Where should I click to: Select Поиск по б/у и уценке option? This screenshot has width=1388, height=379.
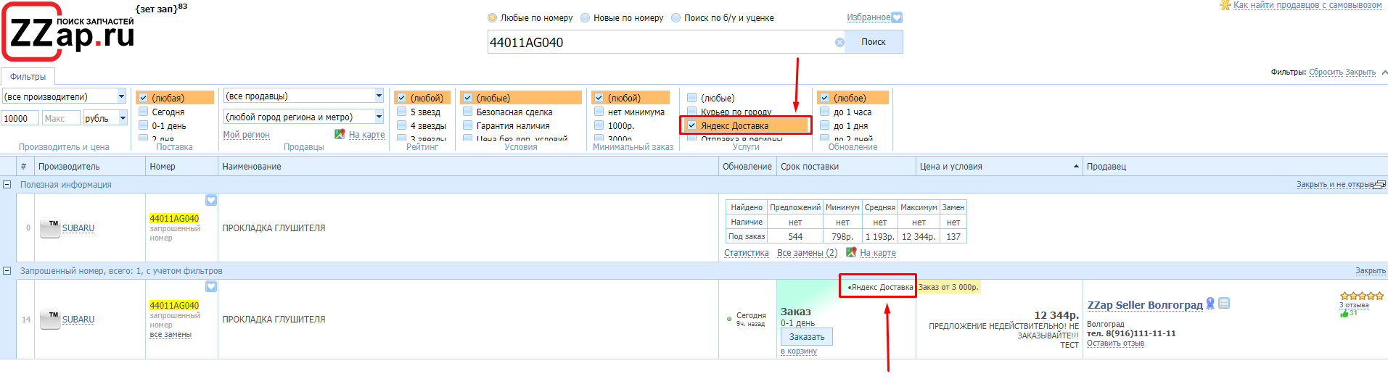coord(676,18)
